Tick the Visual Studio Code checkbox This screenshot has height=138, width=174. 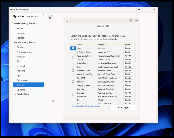tap(73, 56)
